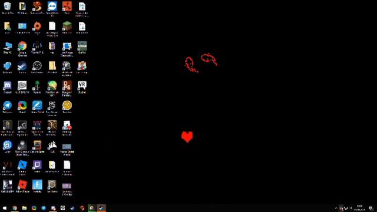
Task: Select the gold coin desktop shortcut
Action: coord(67,106)
